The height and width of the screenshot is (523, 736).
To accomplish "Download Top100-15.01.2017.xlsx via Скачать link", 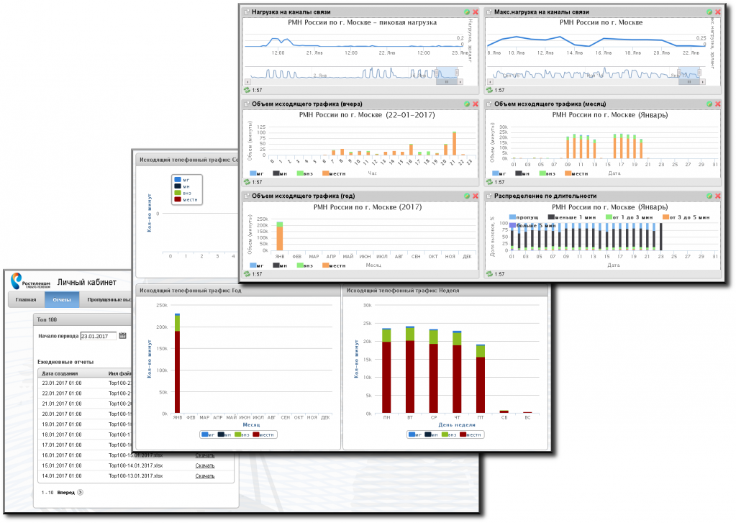I will (x=204, y=455).
